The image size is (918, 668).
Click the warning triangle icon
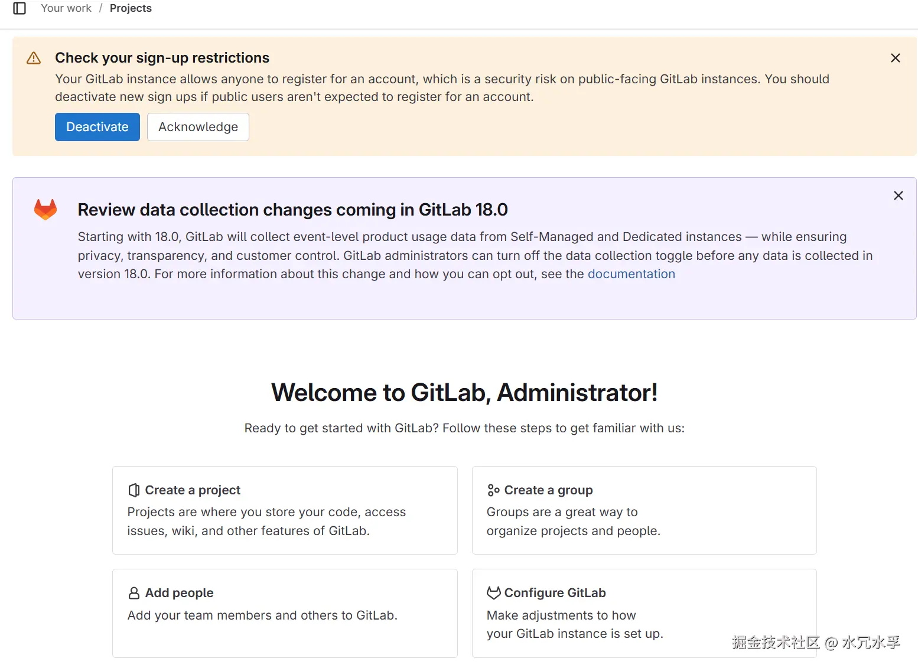click(x=34, y=58)
